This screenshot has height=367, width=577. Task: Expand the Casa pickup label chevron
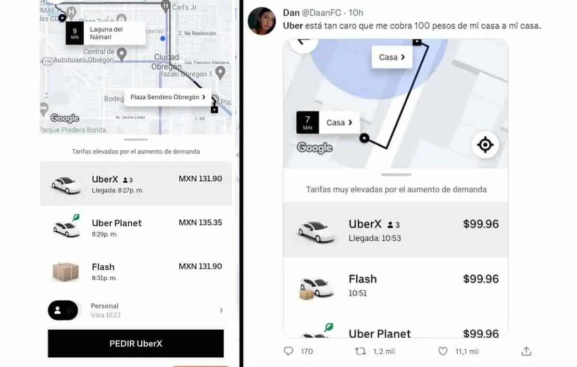point(350,123)
